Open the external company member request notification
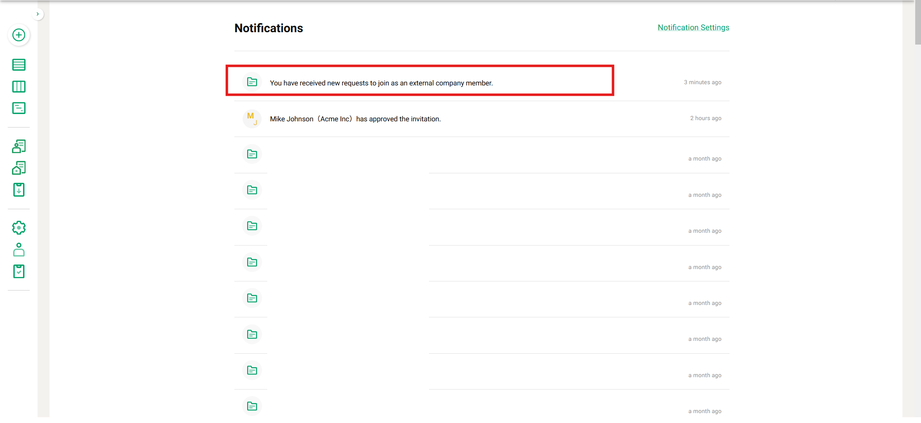Viewport: 921px width, 423px height. (x=381, y=83)
